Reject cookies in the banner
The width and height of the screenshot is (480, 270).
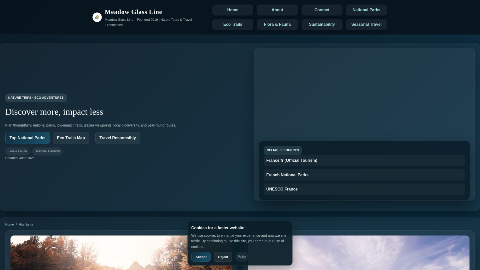[223, 257]
